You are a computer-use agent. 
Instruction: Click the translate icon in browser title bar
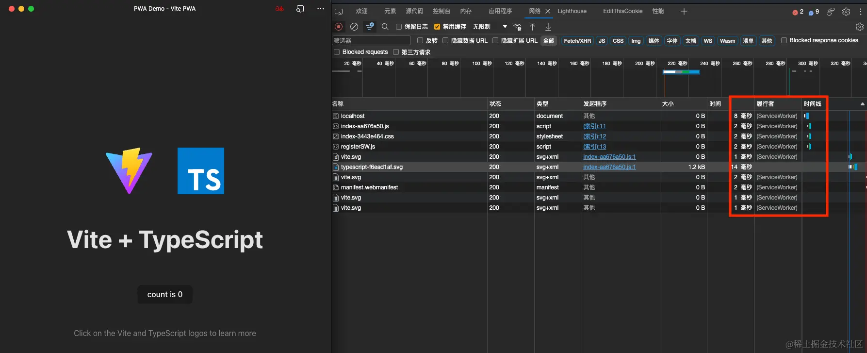[x=279, y=9]
